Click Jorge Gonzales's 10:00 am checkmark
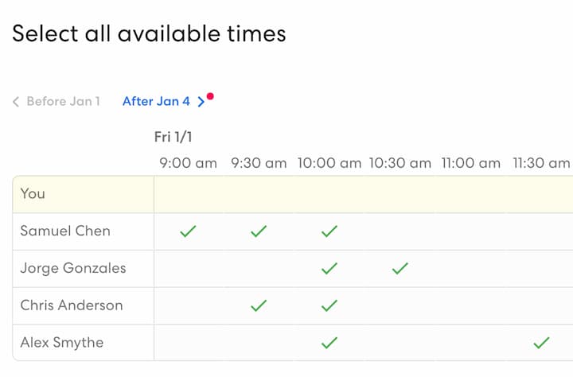The width and height of the screenshot is (573, 377). tap(329, 269)
